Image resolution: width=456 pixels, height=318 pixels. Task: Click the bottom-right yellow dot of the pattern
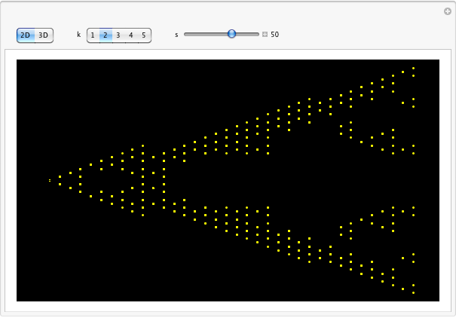point(413,292)
